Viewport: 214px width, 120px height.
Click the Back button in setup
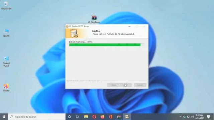[x=113, y=85]
